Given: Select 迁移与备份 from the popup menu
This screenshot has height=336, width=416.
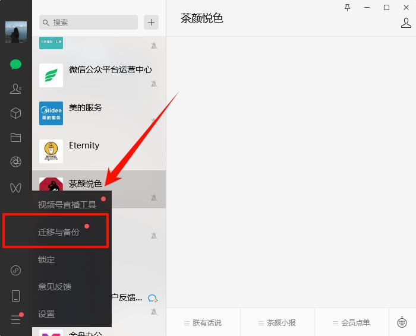Looking at the screenshot, I should pyautogui.click(x=59, y=232).
